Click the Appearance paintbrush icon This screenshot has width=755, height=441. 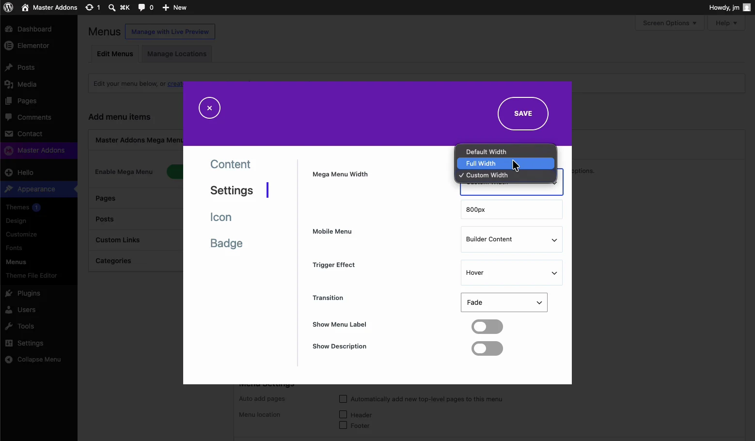click(x=9, y=189)
